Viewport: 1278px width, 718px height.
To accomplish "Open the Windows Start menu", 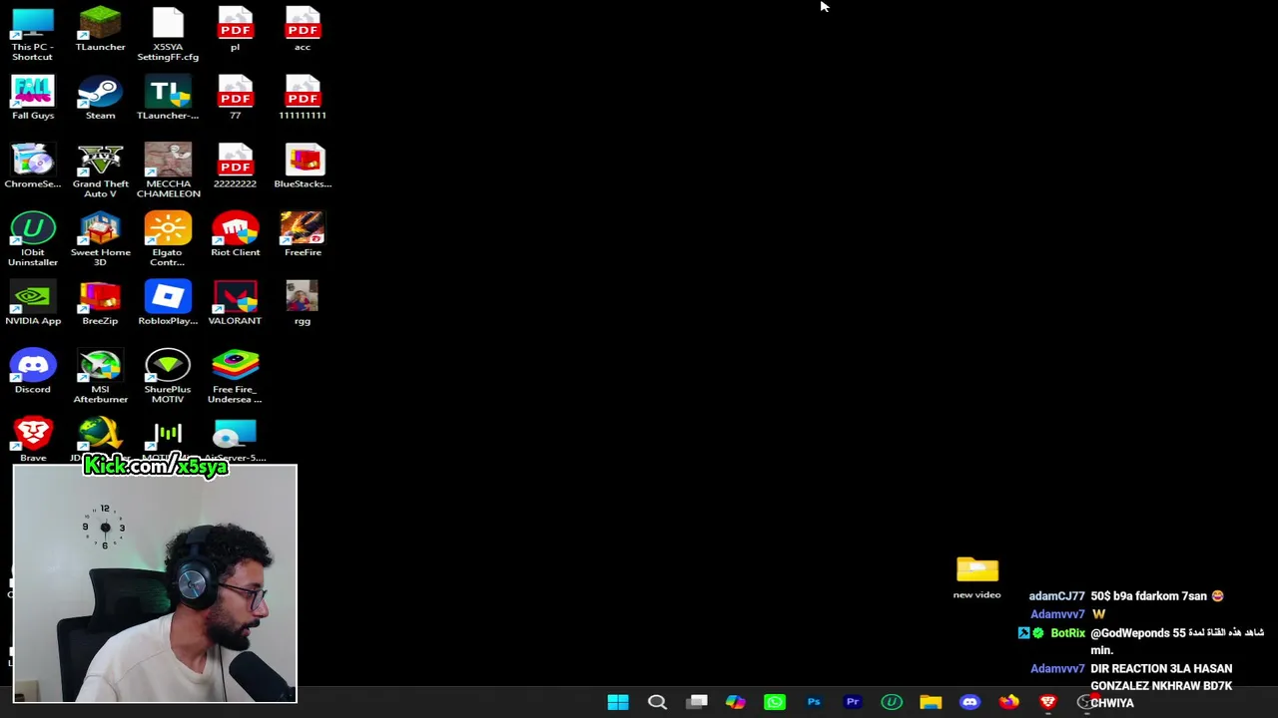I will [x=618, y=702].
